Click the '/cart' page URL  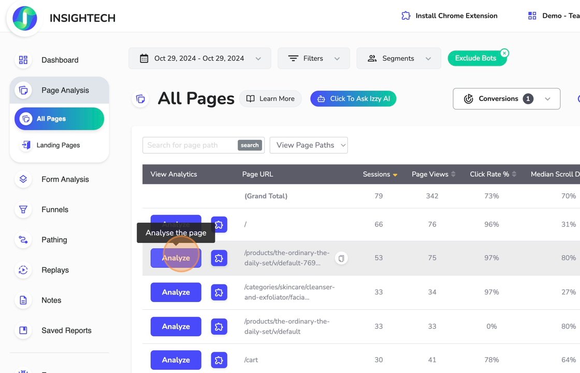click(x=251, y=360)
